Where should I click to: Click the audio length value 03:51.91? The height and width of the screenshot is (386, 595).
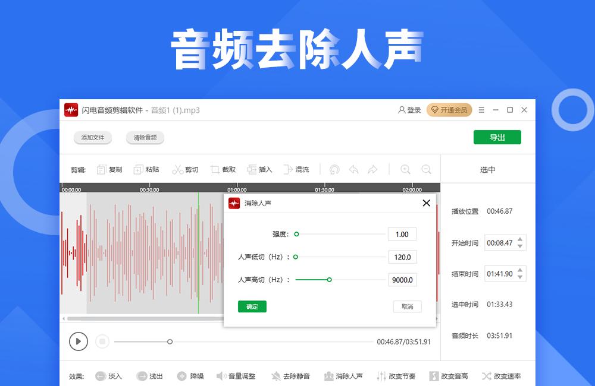click(500, 336)
